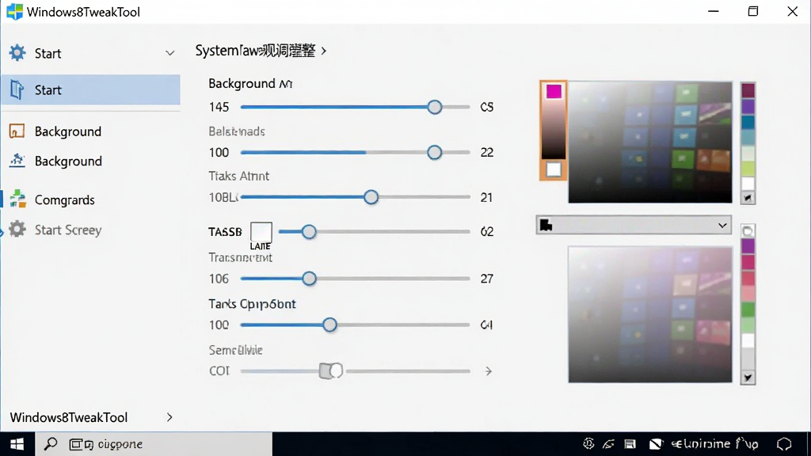Click the right arrow at end of COI row
The height and width of the screenshot is (456, 811).
(488, 371)
